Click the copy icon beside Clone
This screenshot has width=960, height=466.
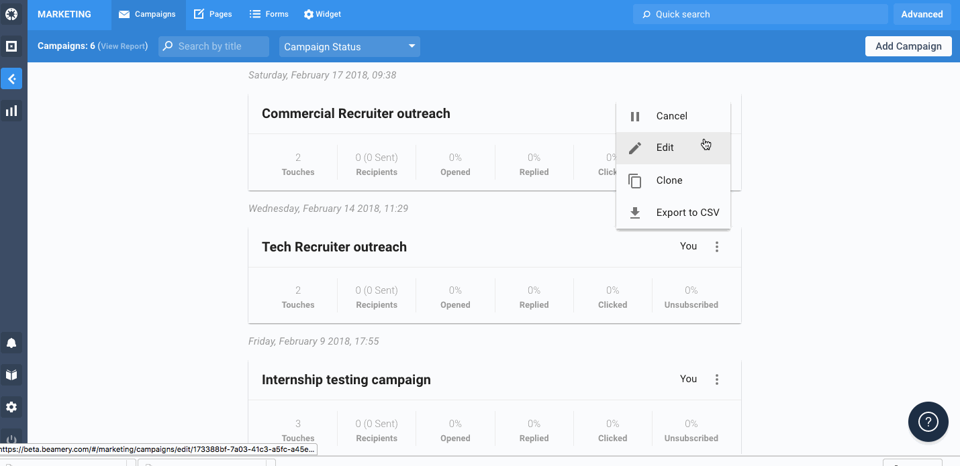(x=635, y=181)
